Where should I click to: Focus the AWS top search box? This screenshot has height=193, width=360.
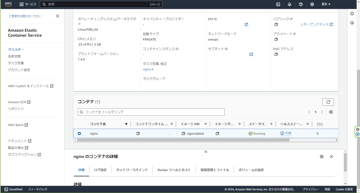[101, 4]
